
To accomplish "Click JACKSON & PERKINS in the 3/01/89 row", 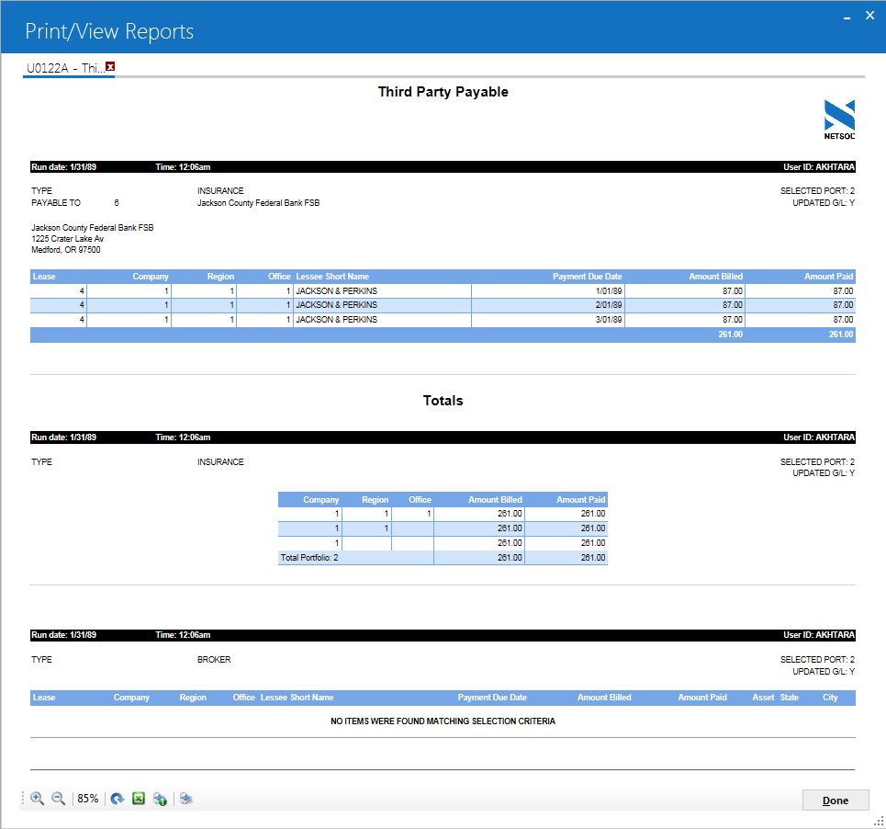I will (x=336, y=320).
